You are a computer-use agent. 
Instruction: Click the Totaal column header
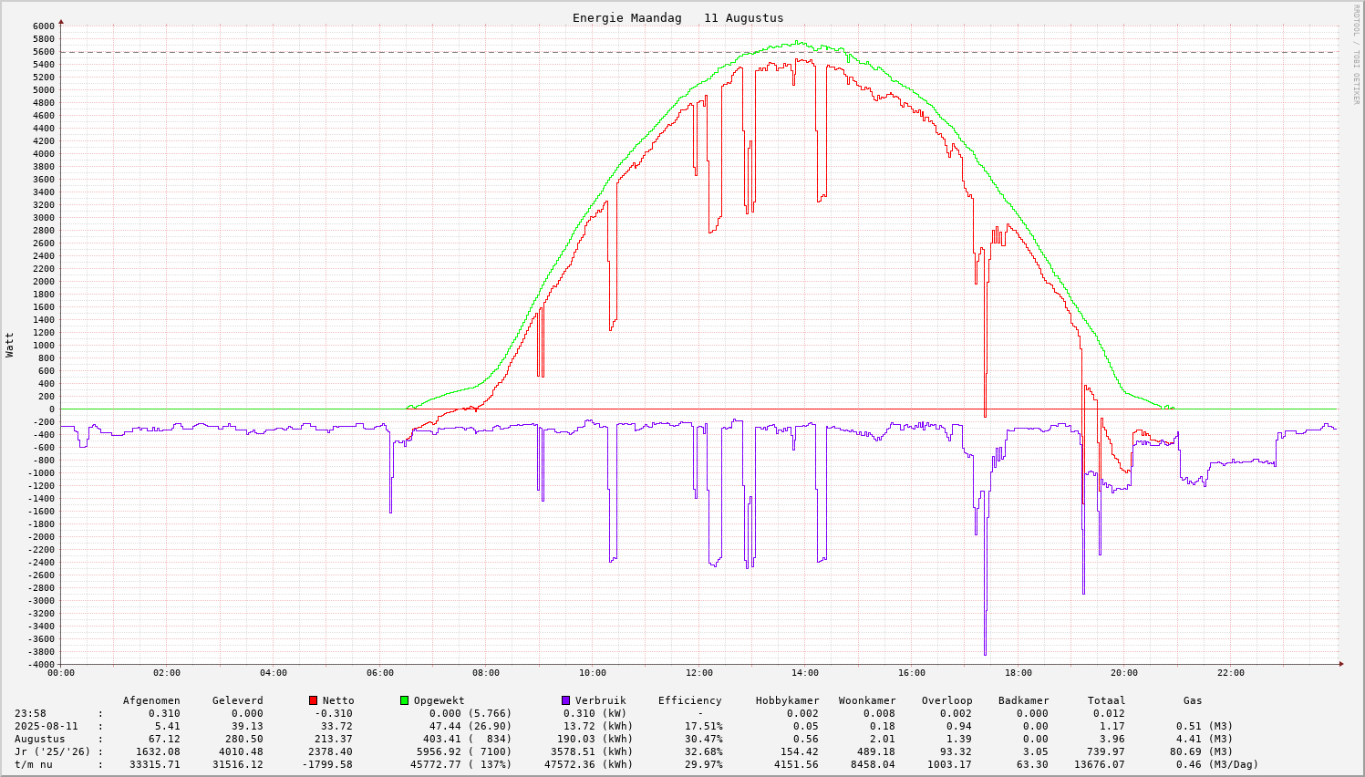pyautogui.click(x=1106, y=700)
